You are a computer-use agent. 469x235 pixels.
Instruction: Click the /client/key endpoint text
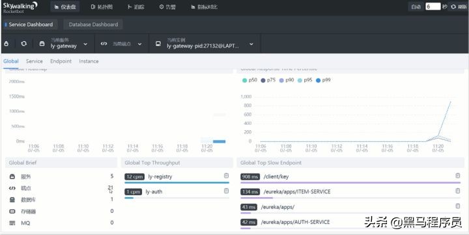276,176
